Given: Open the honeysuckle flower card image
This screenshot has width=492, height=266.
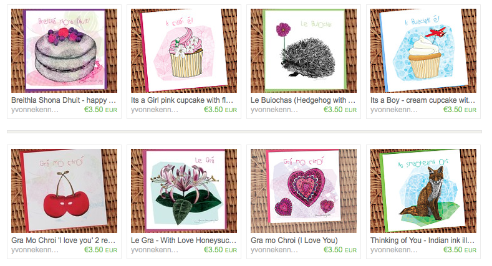Looking at the screenshot, I should pos(184,191).
